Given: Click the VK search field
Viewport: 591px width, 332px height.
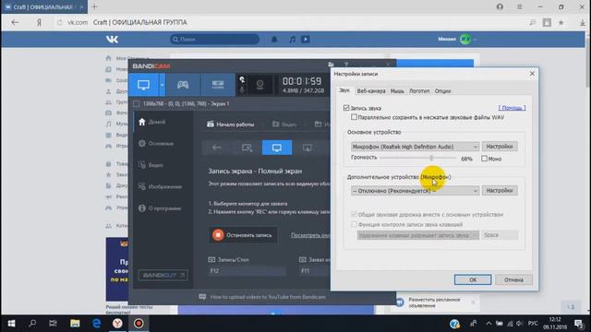Looking at the screenshot, I should point(215,39).
